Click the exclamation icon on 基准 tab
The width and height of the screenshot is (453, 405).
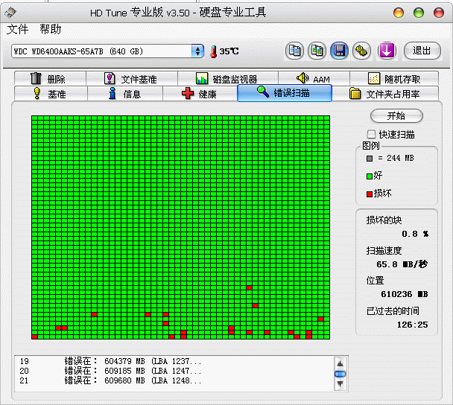tap(37, 93)
